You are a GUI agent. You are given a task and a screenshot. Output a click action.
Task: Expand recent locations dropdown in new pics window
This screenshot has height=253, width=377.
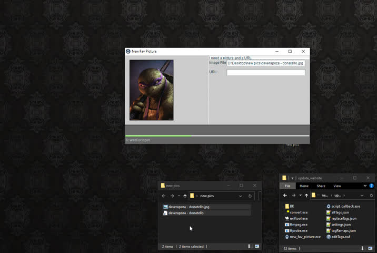[178, 196]
